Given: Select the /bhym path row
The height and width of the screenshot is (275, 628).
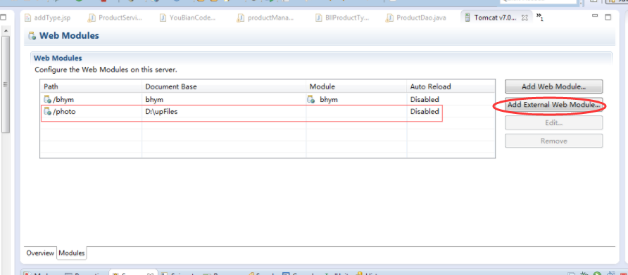Looking at the screenshot, I should pos(267,99).
